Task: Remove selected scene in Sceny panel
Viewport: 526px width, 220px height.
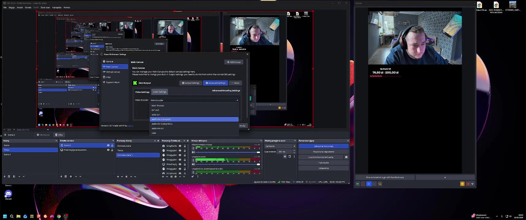Action: coord(9,176)
